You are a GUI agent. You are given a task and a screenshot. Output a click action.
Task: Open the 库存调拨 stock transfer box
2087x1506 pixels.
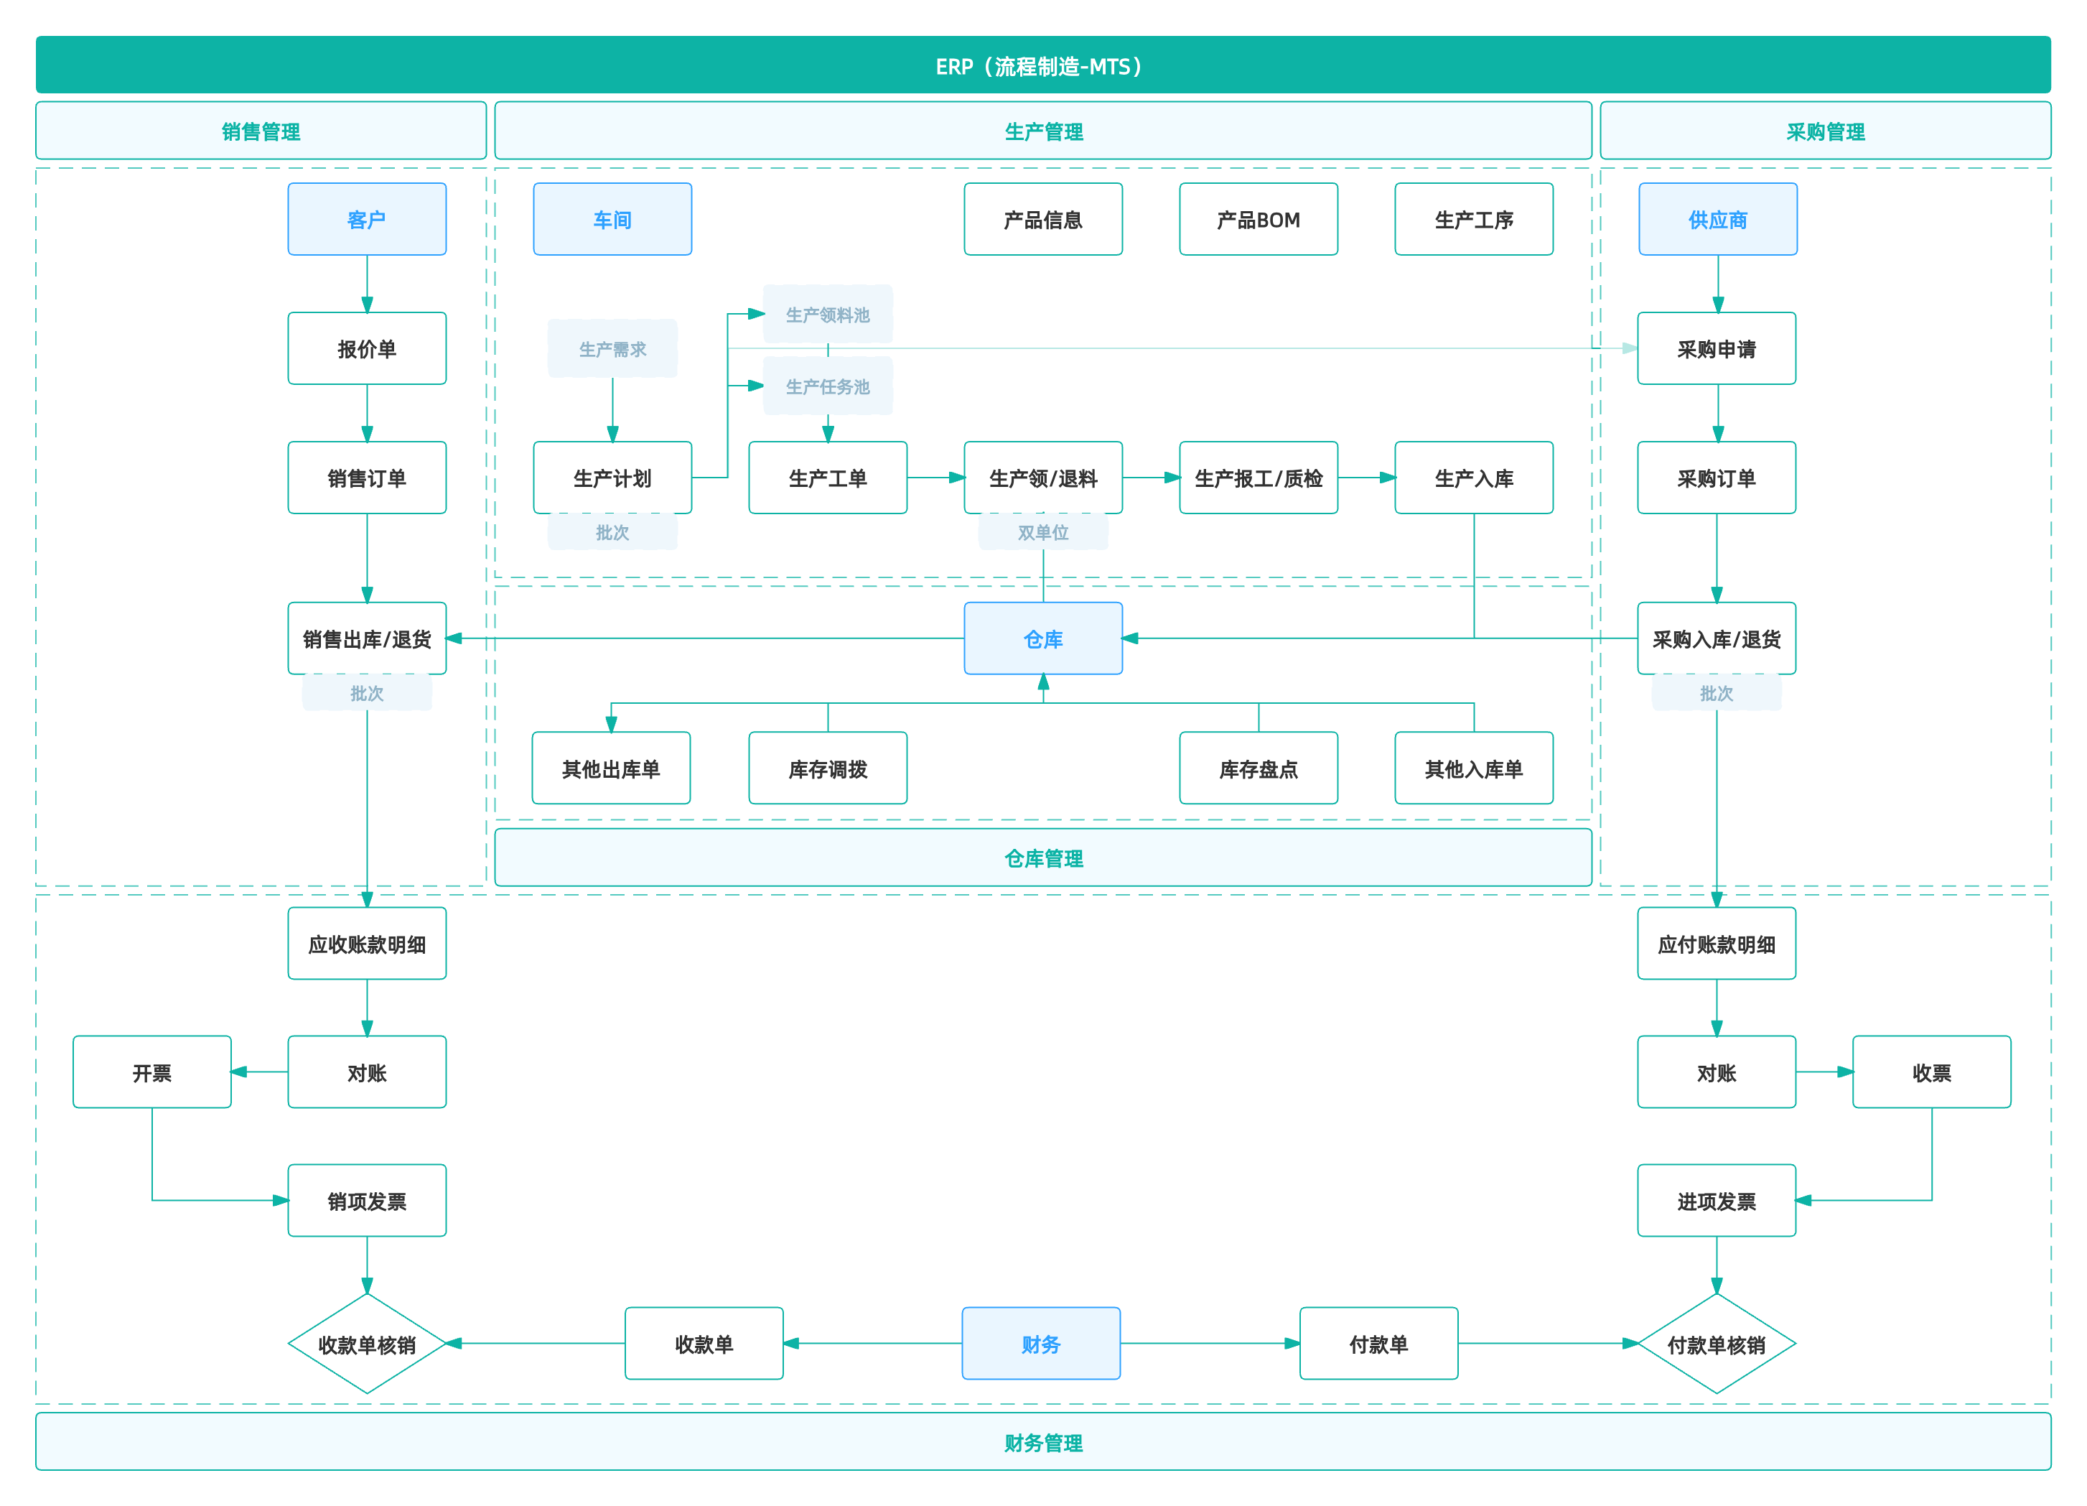point(827,768)
